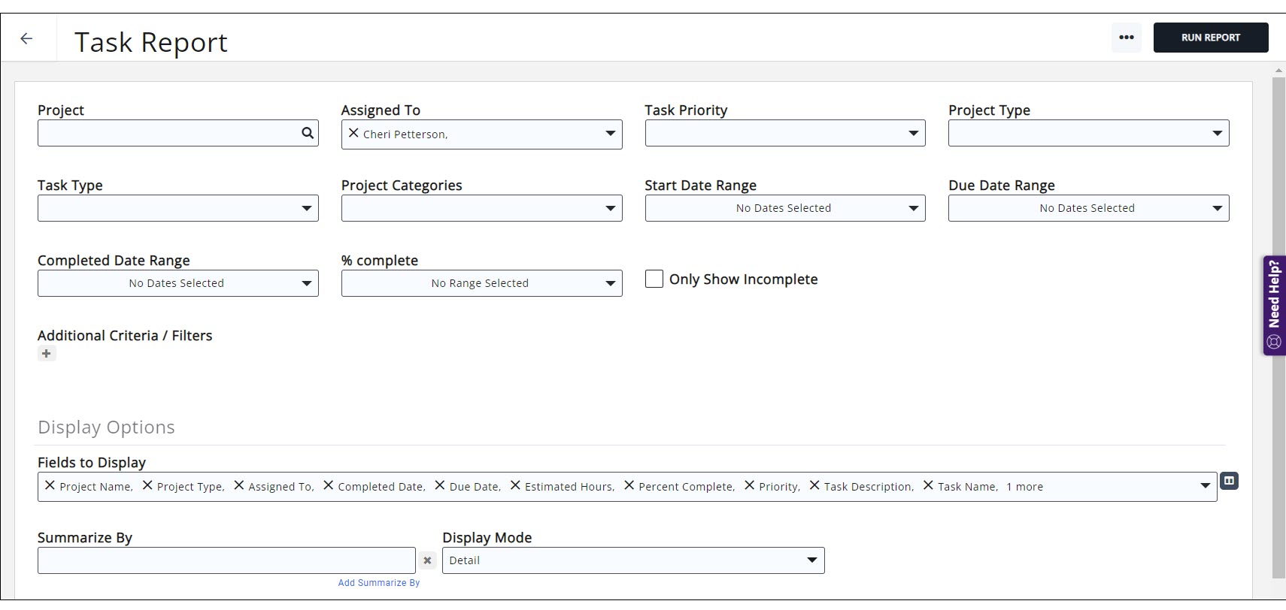The image size is (1286, 610).
Task: Remove the Priority field tag
Action: tap(749, 485)
